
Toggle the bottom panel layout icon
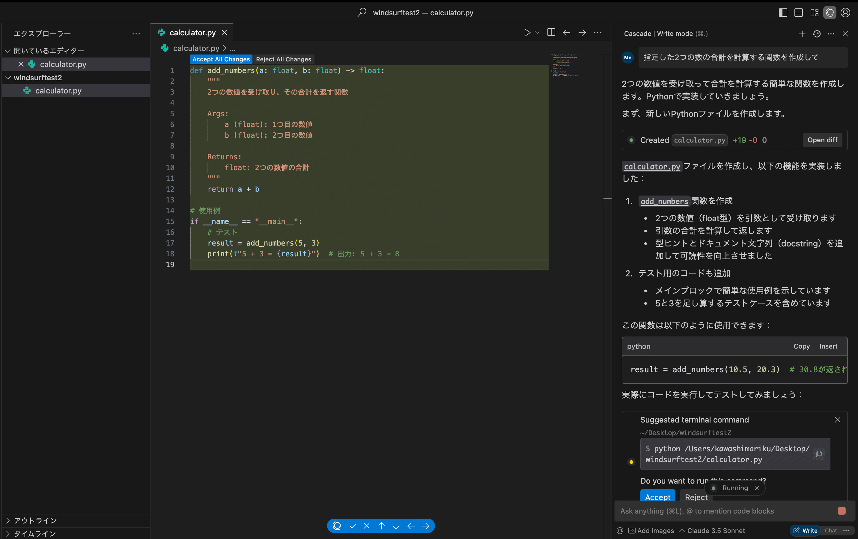coord(799,13)
